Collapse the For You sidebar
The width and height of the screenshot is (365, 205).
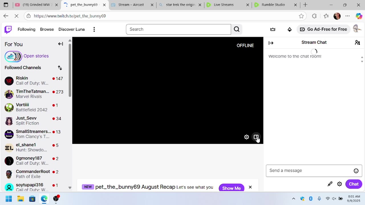60,44
